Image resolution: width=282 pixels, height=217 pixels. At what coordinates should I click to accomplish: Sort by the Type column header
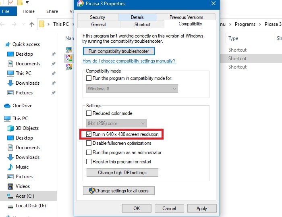coord(233,38)
